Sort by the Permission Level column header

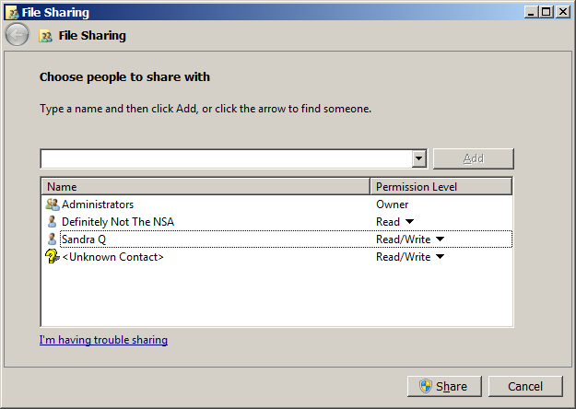[441, 186]
